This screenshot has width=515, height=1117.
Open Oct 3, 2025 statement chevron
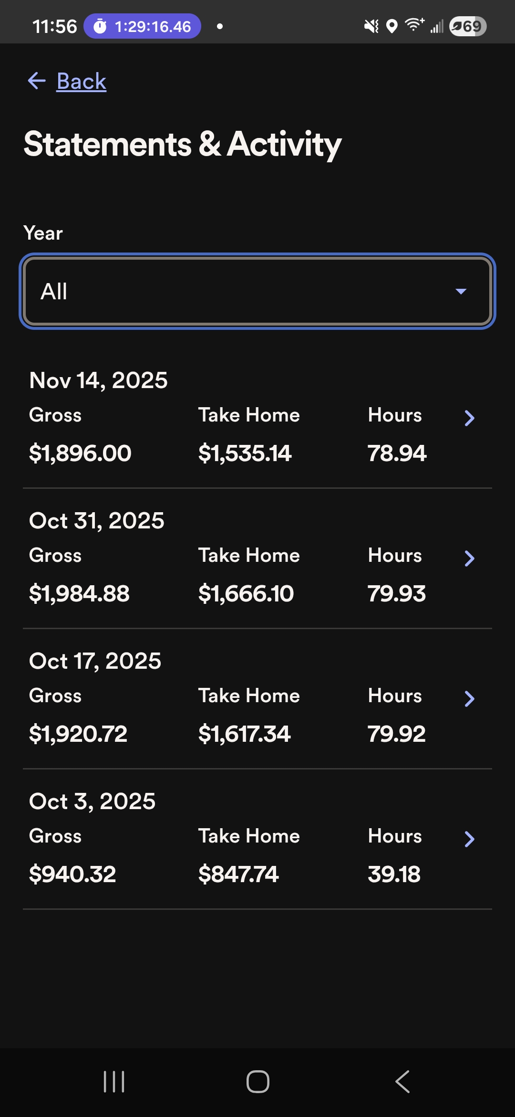pos(469,839)
